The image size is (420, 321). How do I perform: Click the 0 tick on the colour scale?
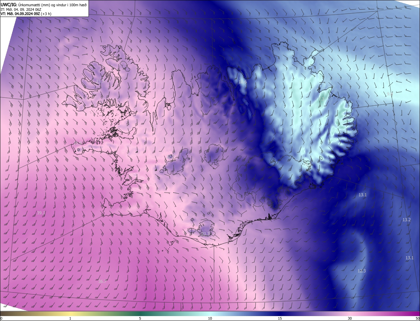pos(1,318)
